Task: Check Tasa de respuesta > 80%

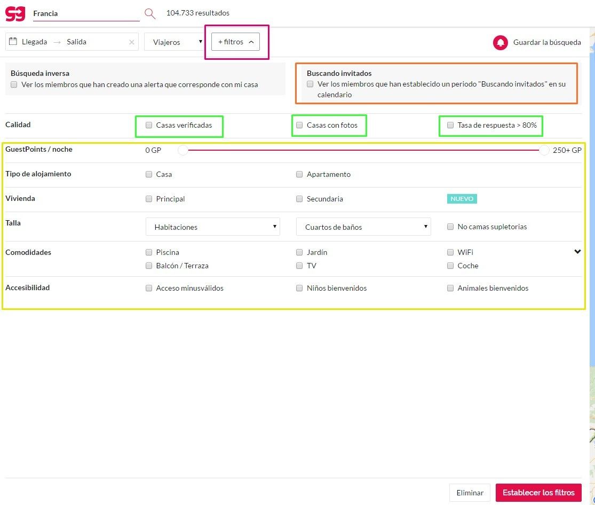Action: click(x=450, y=125)
